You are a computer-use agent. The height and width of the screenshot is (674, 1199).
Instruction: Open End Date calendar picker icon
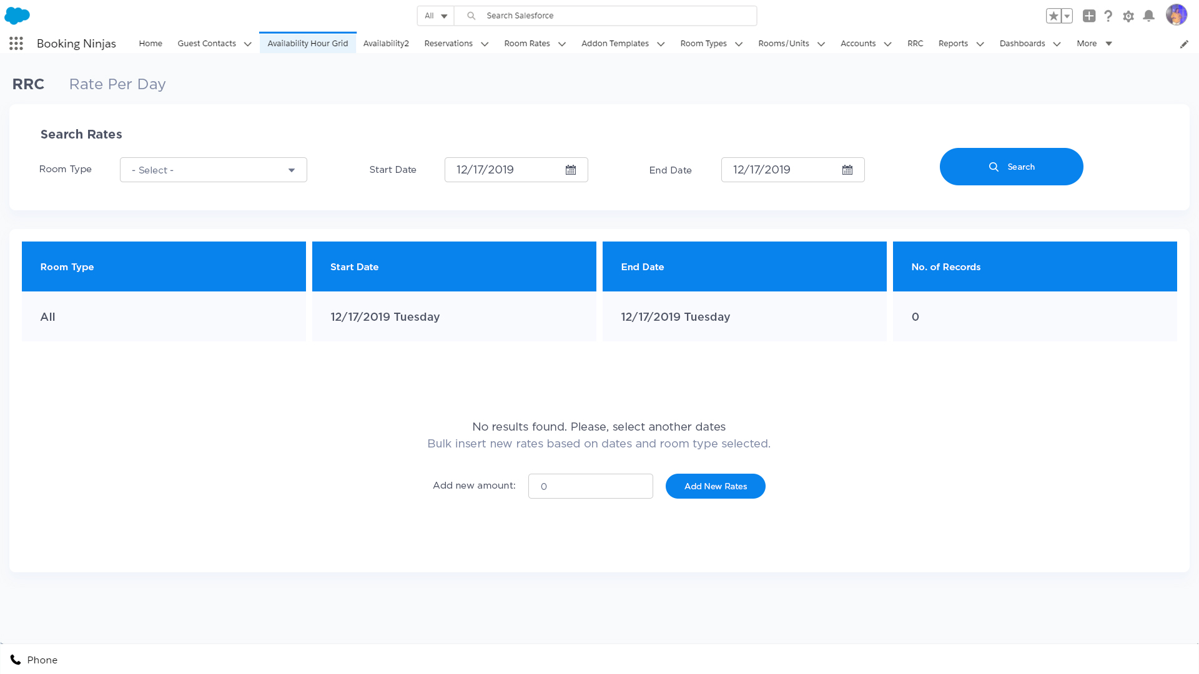click(847, 170)
